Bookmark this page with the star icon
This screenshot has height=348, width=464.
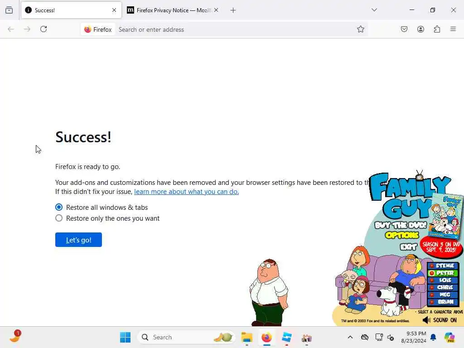point(360,29)
